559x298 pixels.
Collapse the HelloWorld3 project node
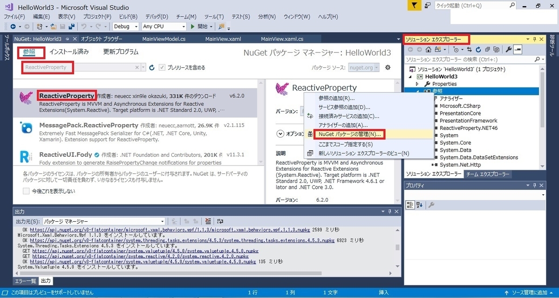click(x=411, y=77)
